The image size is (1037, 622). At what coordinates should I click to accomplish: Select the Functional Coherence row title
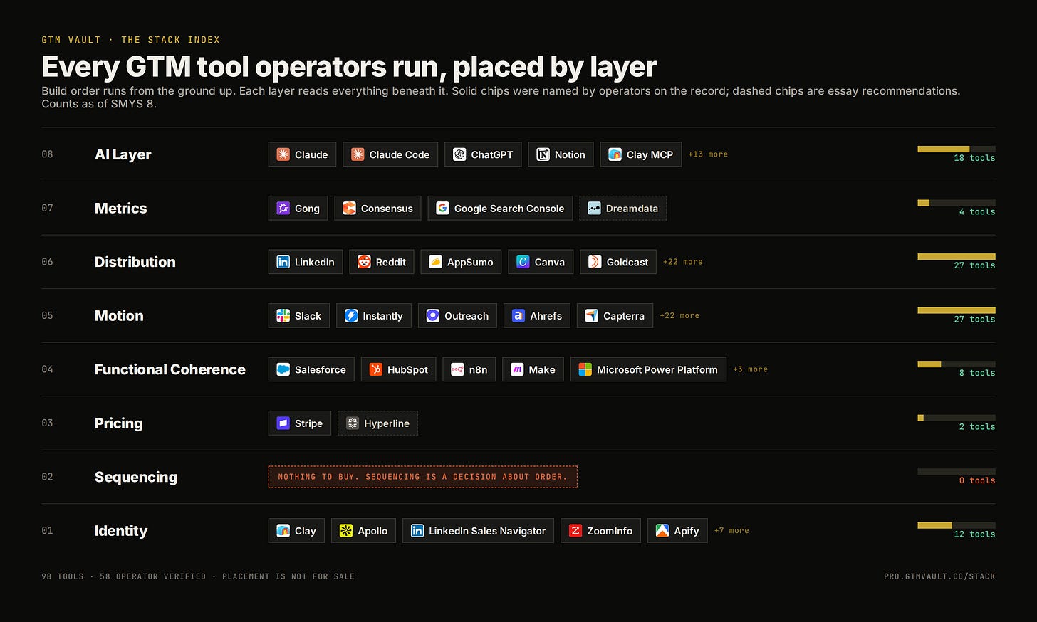(170, 369)
